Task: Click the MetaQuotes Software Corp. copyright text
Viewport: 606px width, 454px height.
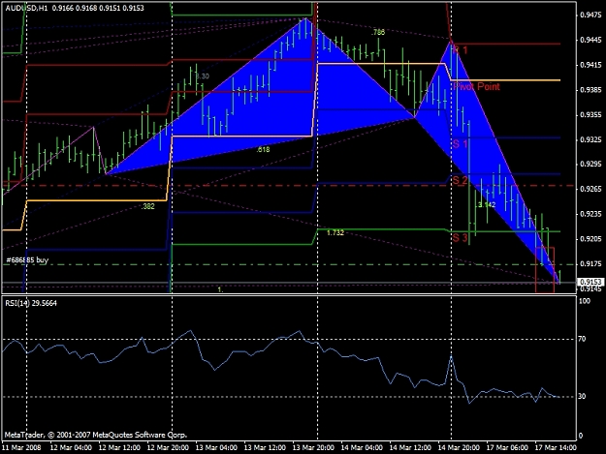Action: (x=95, y=435)
